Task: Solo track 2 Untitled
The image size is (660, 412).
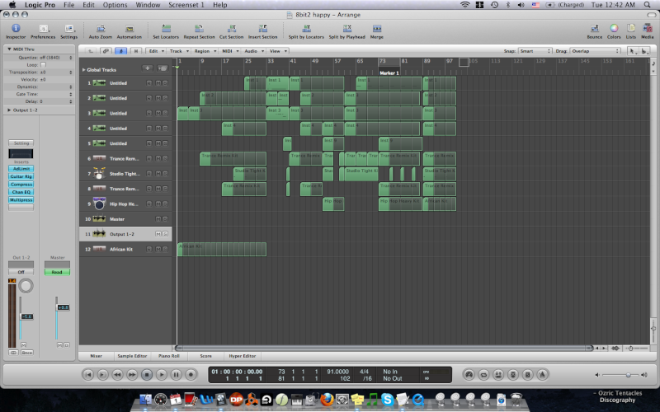Action: [165, 98]
